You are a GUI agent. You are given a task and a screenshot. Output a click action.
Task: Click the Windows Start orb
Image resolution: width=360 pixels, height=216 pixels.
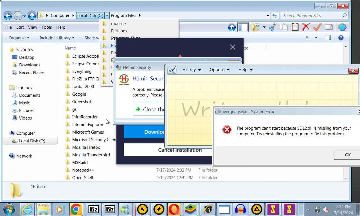coord(10,209)
